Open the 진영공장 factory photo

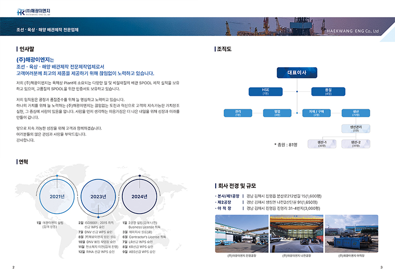tap(242, 233)
